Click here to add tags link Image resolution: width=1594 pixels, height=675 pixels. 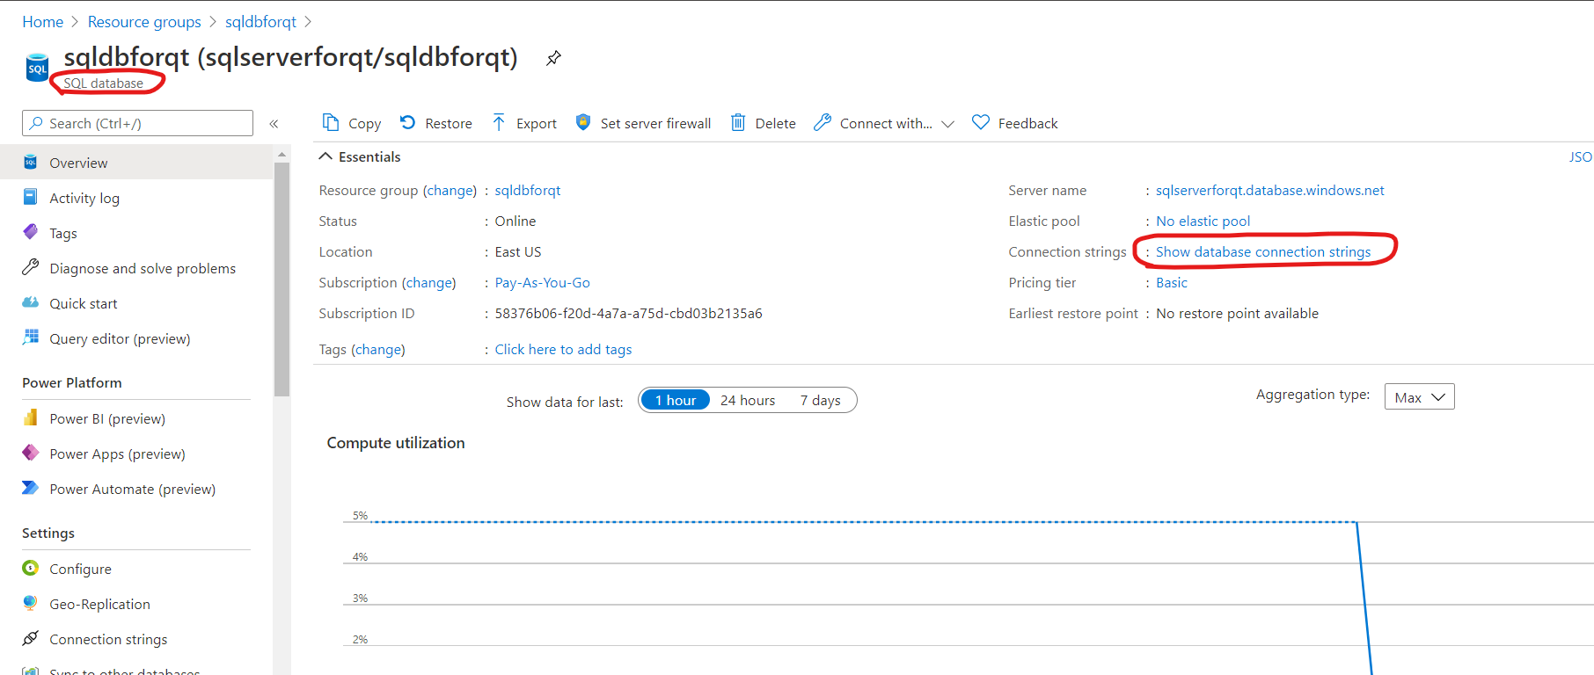[563, 349]
